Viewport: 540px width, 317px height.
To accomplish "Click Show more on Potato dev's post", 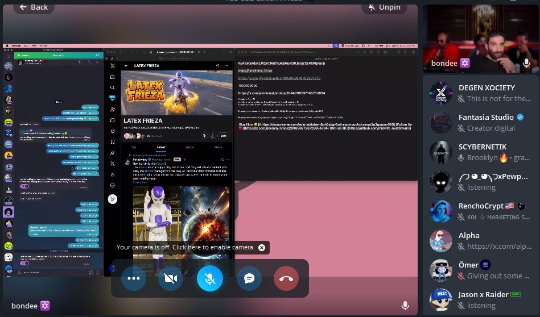I will (140, 182).
